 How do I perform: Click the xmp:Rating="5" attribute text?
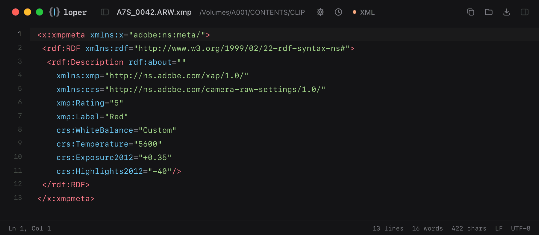tap(90, 103)
